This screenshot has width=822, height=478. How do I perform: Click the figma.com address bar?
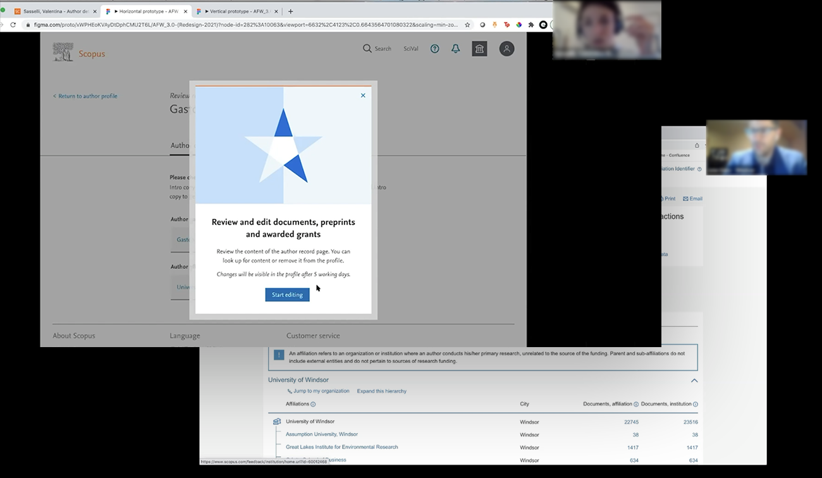(247, 25)
